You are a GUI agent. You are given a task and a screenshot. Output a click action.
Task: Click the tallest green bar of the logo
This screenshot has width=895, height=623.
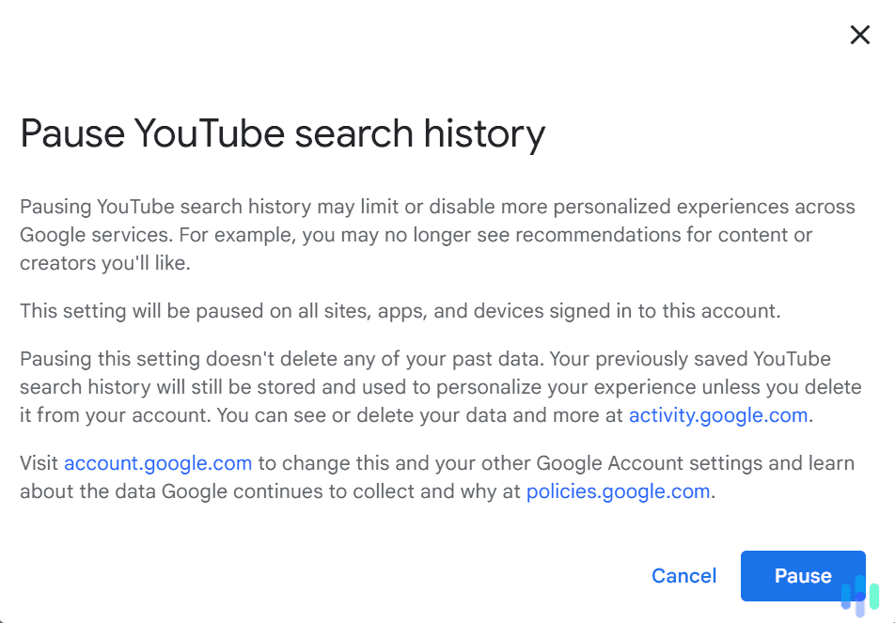click(x=874, y=597)
